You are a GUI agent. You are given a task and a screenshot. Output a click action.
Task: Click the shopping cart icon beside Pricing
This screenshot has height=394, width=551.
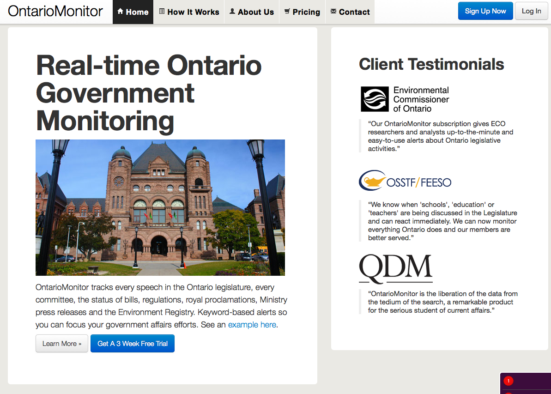pyautogui.click(x=287, y=11)
